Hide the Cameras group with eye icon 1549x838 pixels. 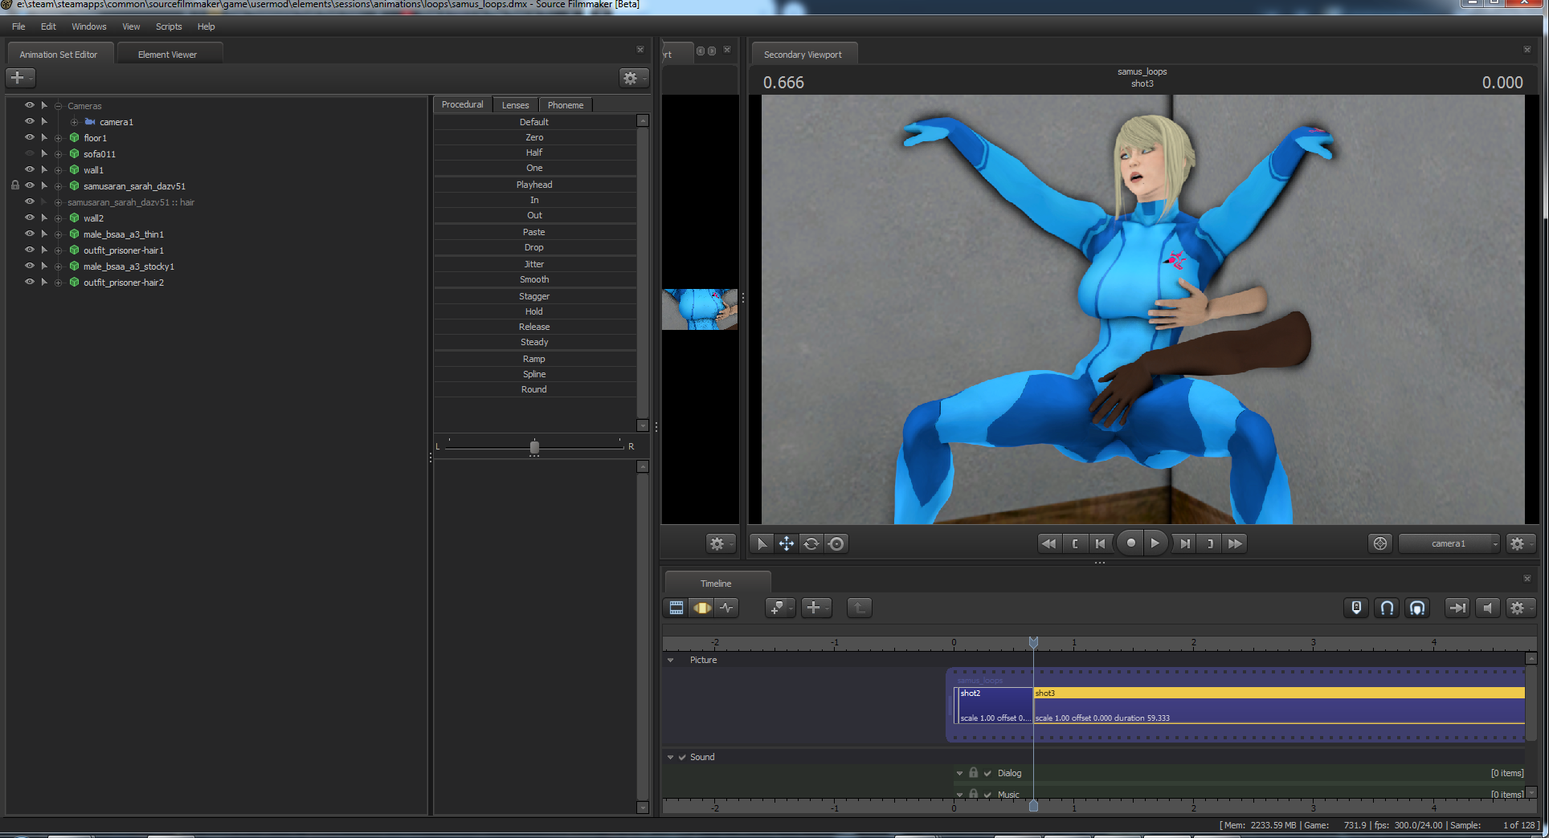click(x=30, y=105)
